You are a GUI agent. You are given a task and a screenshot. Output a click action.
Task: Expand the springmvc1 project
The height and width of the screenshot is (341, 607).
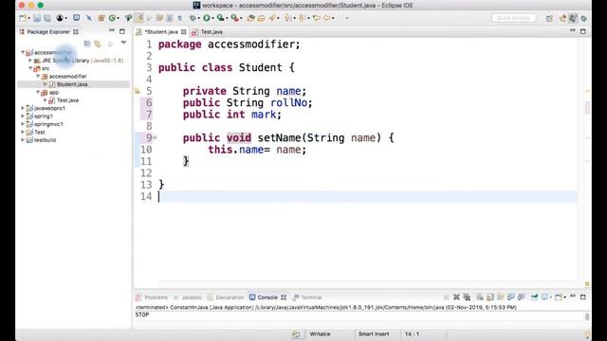tap(23, 124)
